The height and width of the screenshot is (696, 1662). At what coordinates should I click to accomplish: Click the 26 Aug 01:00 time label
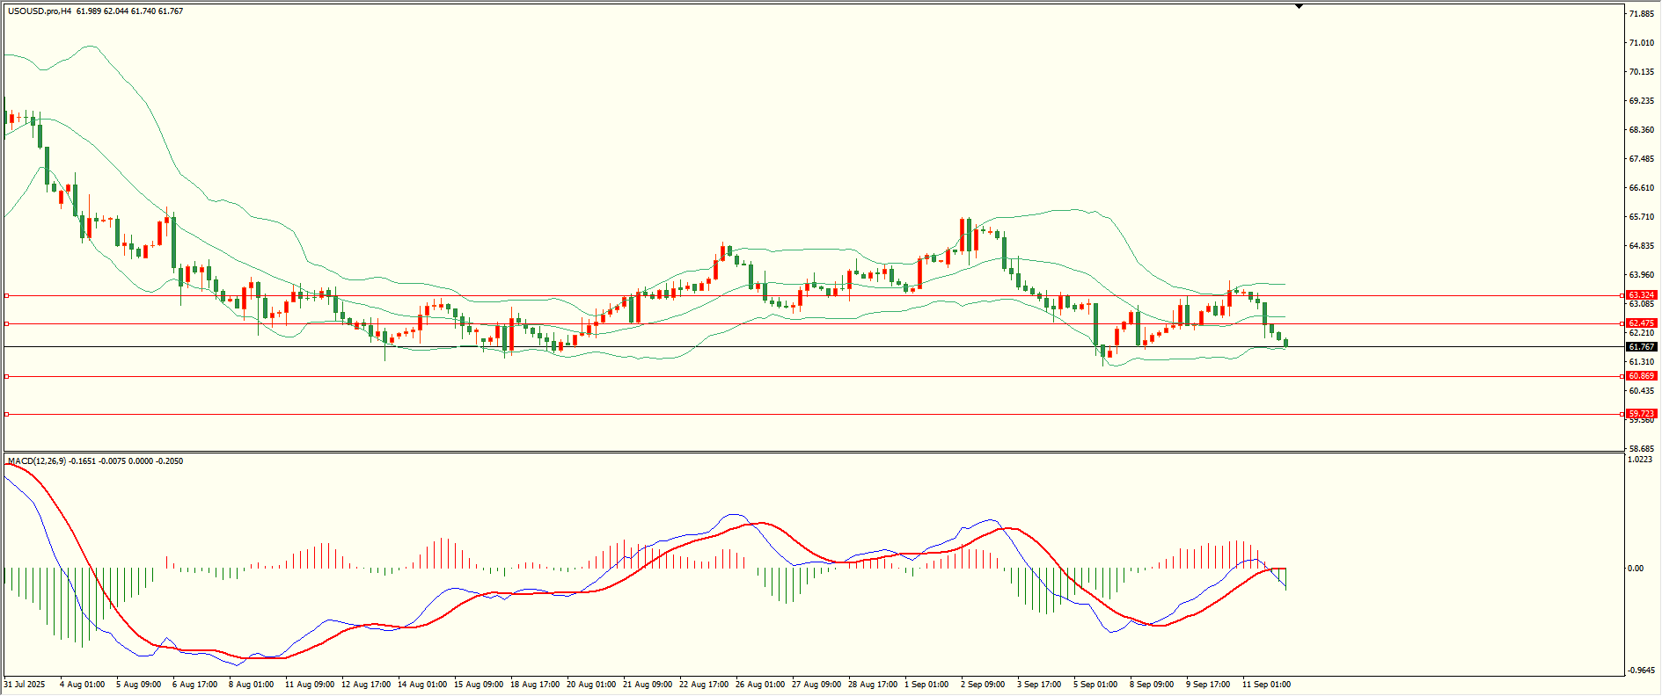click(760, 685)
